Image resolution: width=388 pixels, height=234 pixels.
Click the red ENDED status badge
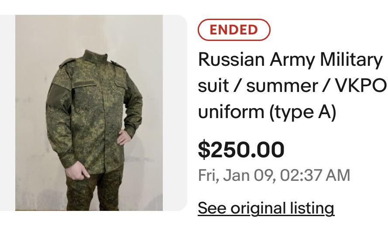pyautogui.click(x=234, y=30)
